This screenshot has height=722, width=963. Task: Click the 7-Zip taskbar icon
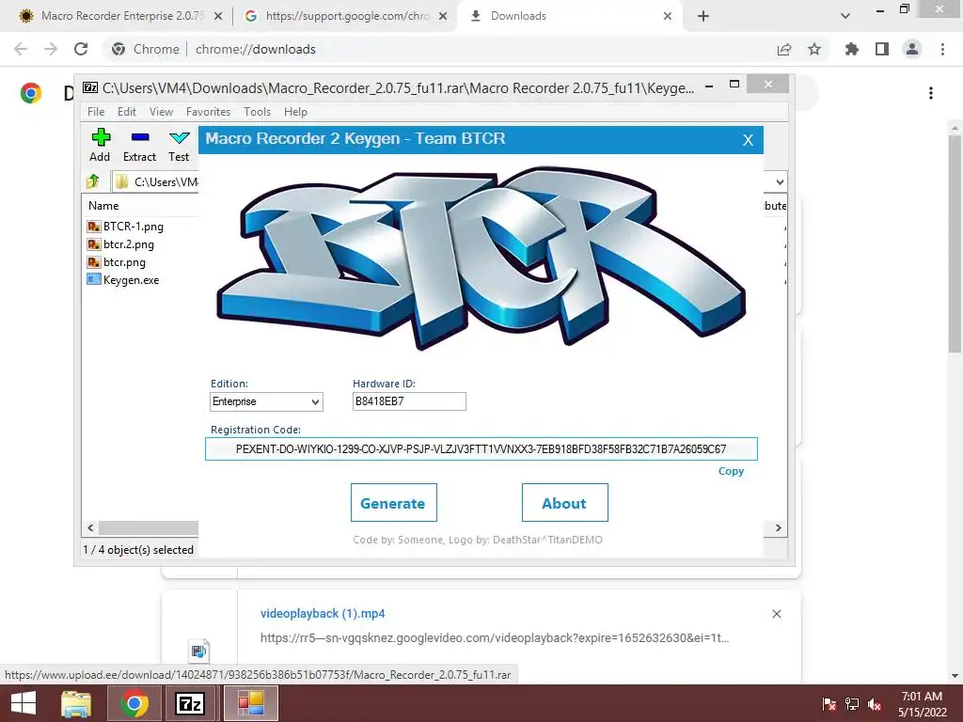pos(190,703)
